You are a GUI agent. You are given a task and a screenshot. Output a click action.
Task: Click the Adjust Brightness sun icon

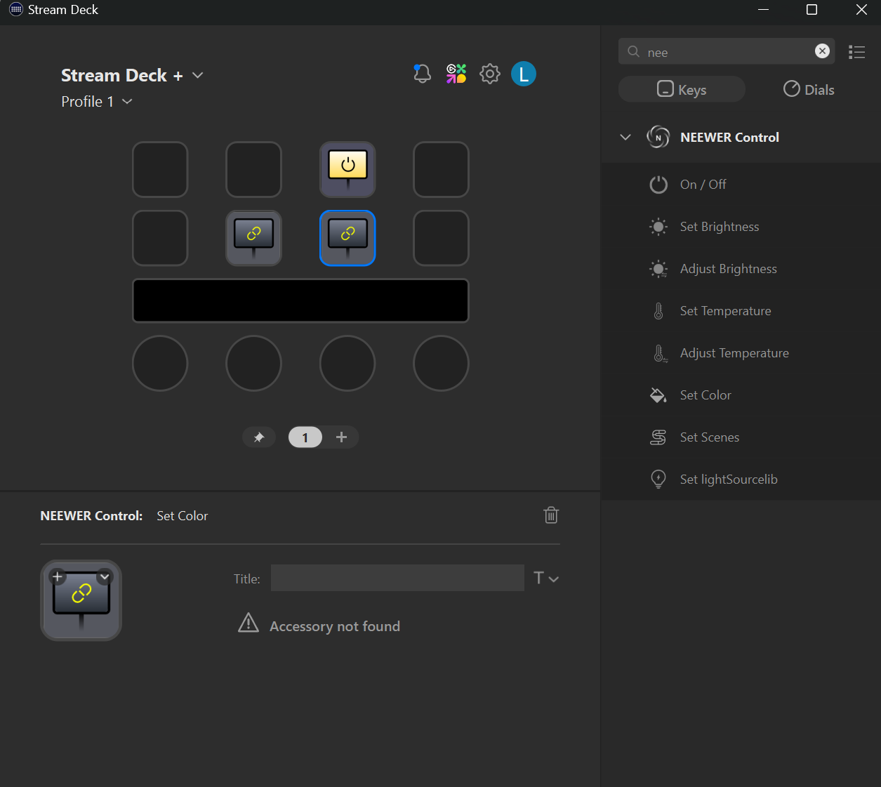[658, 269]
